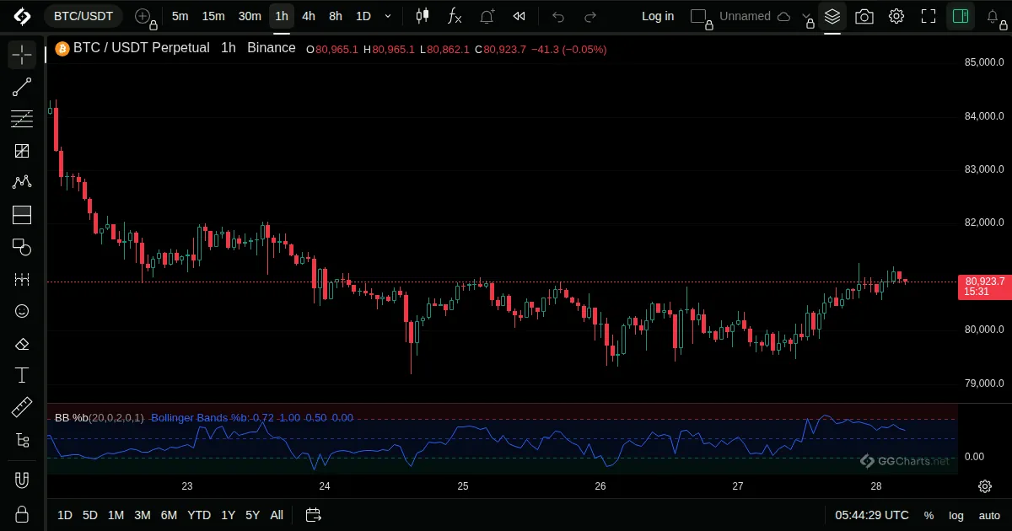Select the shapes drawing tool

click(x=22, y=247)
